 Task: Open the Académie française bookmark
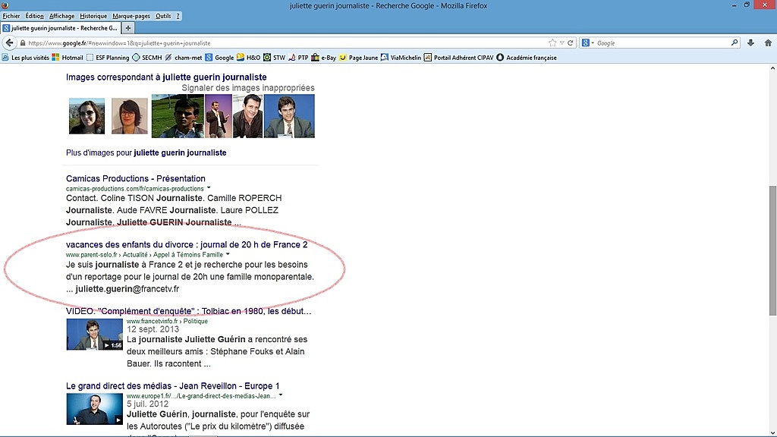pos(527,58)
